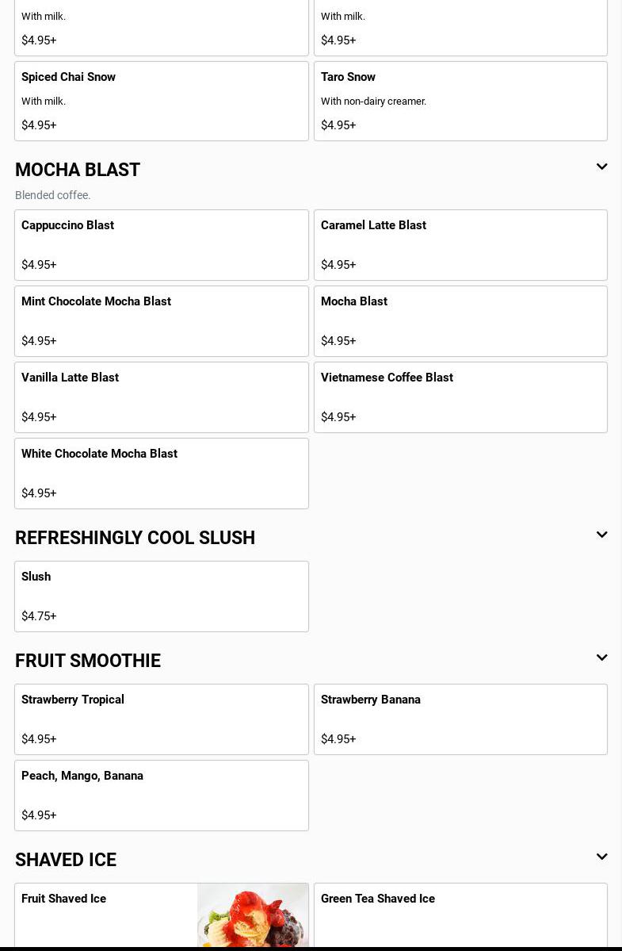This screenshot has width=622, height=951.
Task: Pick the Mocha Blast drink card
Action: pos(460,320)
